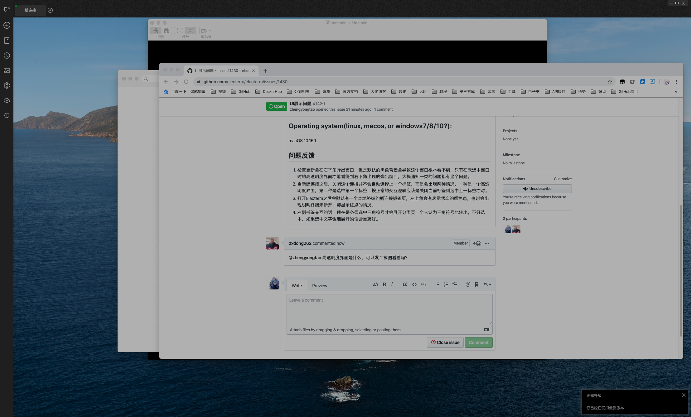Open connection history clock icon
Image resolution: width=691 pixels, height=417 pixels.
pos(7,56)
